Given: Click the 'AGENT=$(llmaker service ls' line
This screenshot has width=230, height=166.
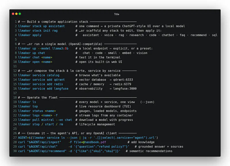Looking at the screenshot, I should [88, 138].
